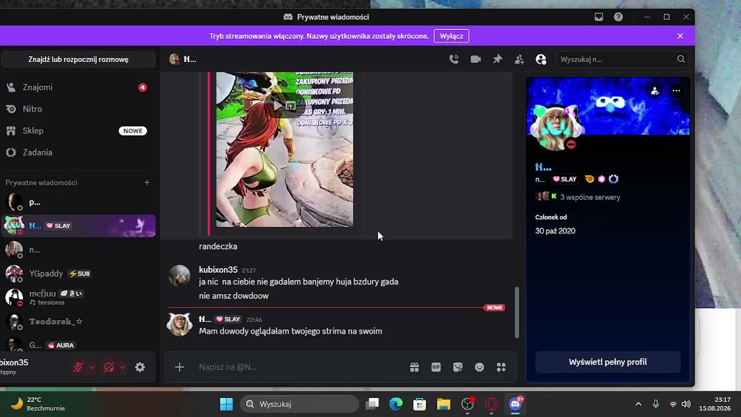The width and height of the screenshot is (741, 417).
Task: Dismiss the streamer mode banner
Action: (x=680, y=36)
